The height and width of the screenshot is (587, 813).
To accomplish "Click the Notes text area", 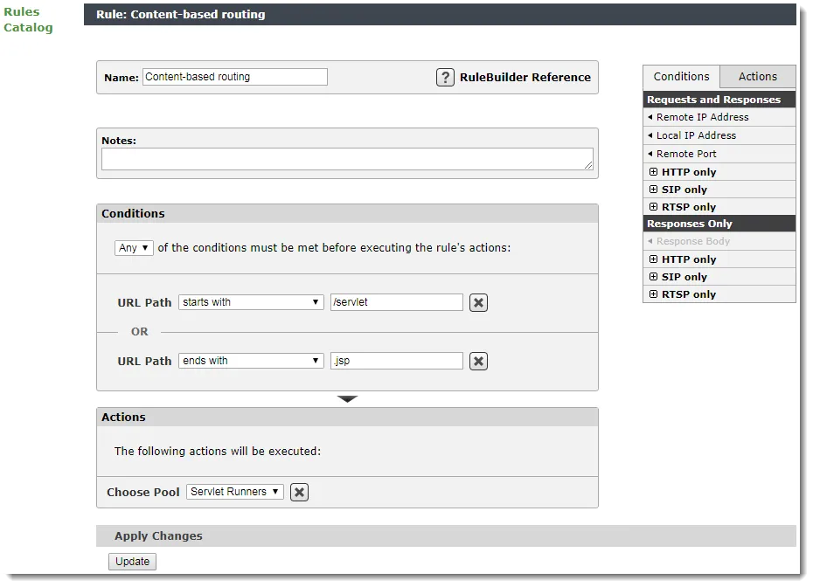I will (x=347, y=159).
